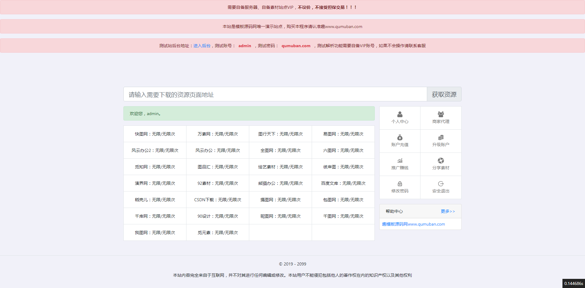585x288 pixels.
Task: Select the 快图网：无限/无限次 cell
Action: tap(155, 134)
